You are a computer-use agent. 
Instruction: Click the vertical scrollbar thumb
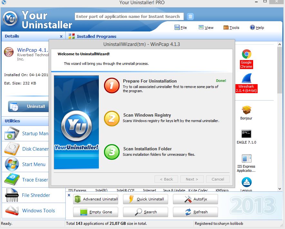(280, 70)
